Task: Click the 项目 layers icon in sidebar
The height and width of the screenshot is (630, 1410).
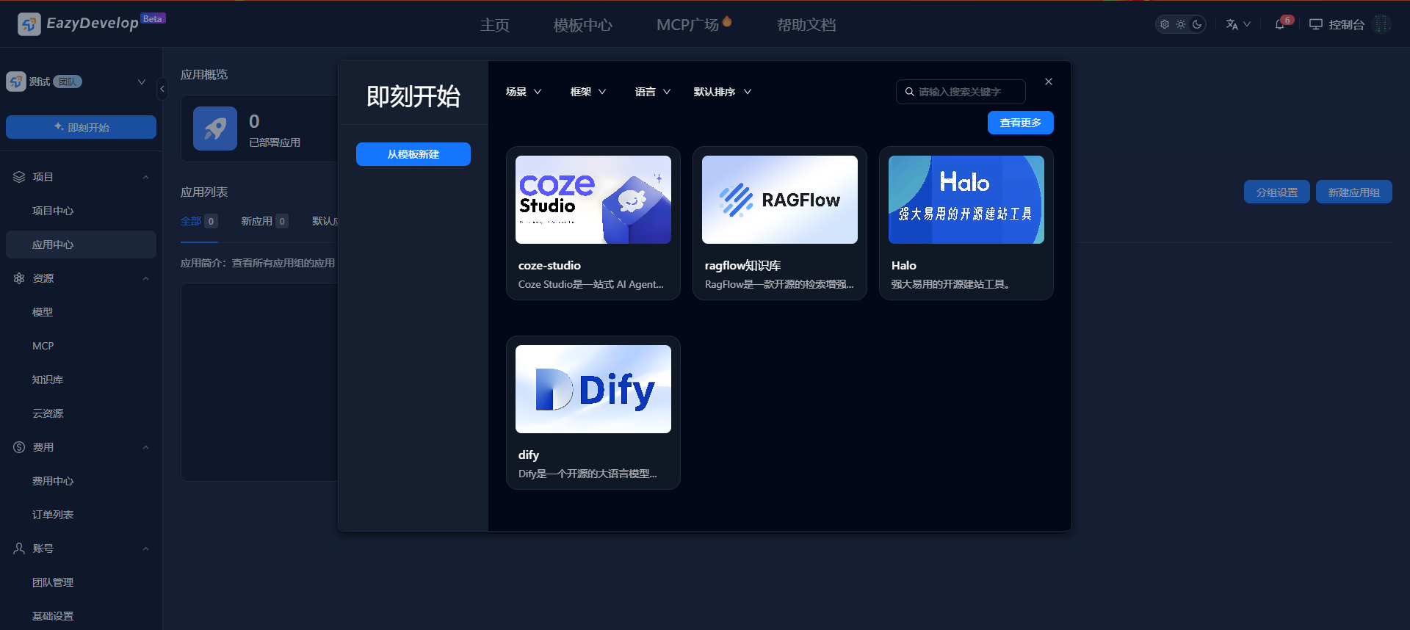Action: (19, 177)
